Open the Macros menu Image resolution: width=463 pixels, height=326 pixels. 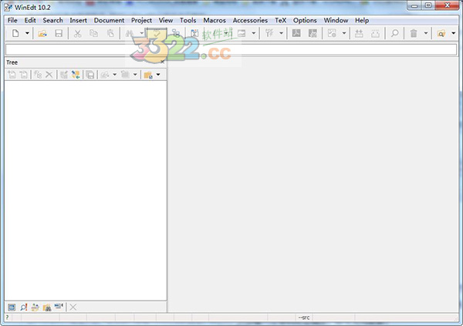[215, 20]
